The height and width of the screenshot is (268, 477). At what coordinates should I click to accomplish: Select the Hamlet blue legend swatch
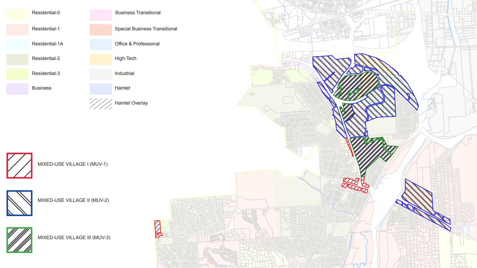click(101, 89)
